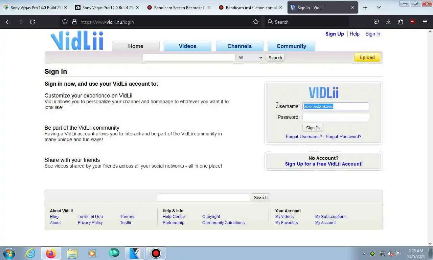Open Help Center footer link
The height and width of the screenshot is (260, 433).
coord(174,217)
